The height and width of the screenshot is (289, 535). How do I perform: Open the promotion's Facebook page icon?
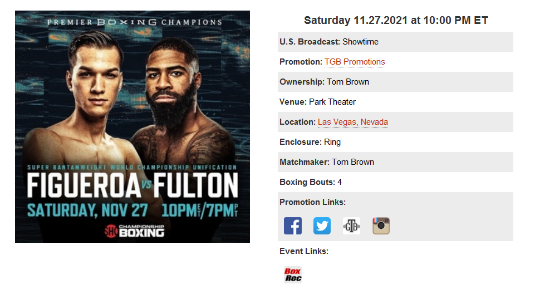[293, 226]
